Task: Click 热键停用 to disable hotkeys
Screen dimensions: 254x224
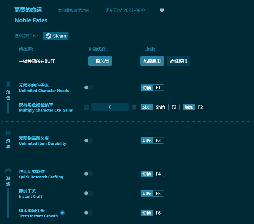Action: pyautogui.click(x=179, y=61)
